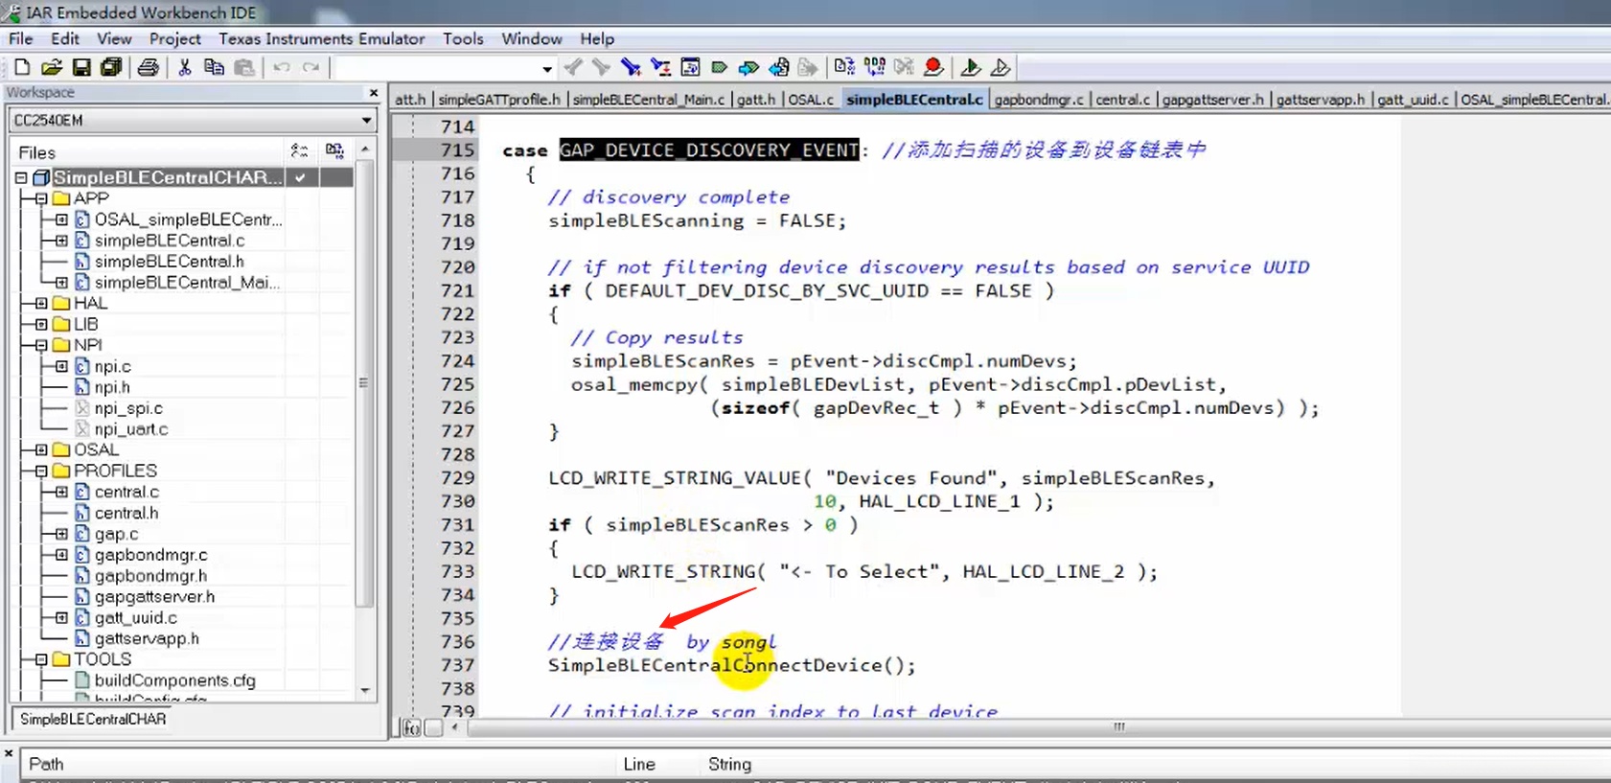Open the toolbar quick search dropdown arrow

pyautogui.click(x=547, y=68)
